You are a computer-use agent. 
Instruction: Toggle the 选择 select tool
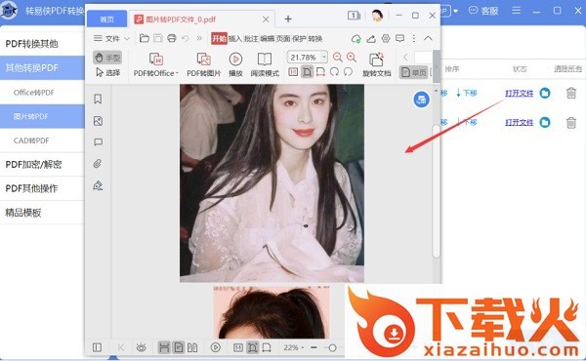tap(107, 72)
